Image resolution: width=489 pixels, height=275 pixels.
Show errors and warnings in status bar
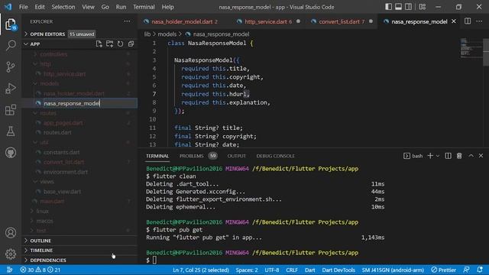coord(40,270)
